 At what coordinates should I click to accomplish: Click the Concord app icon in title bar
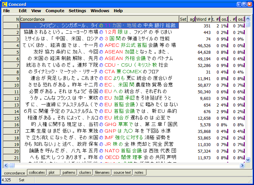click(4, 4)
